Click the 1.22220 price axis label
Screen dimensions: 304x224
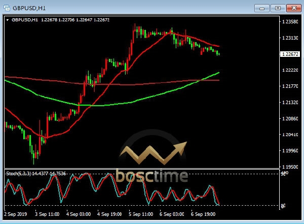(x=290, y=70)
